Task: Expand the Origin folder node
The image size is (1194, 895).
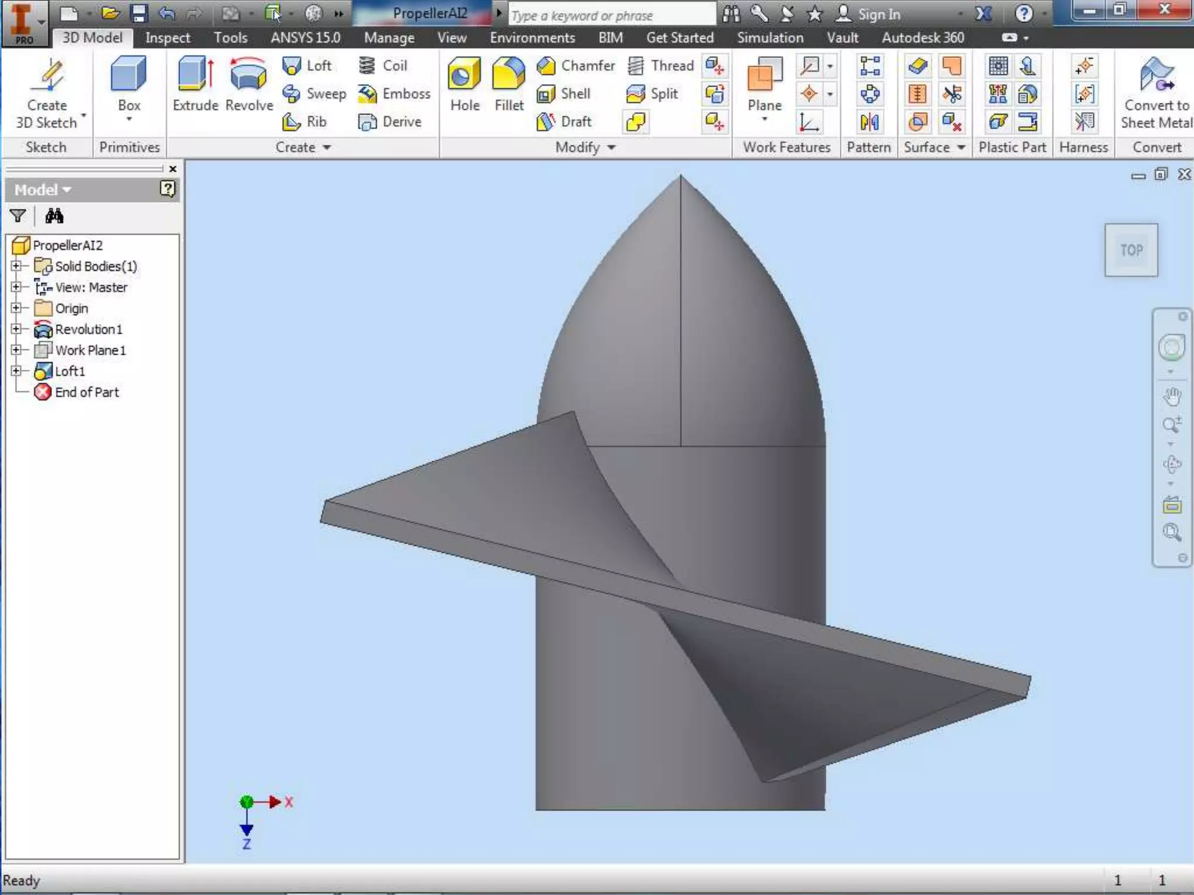Action: (16, 308)
